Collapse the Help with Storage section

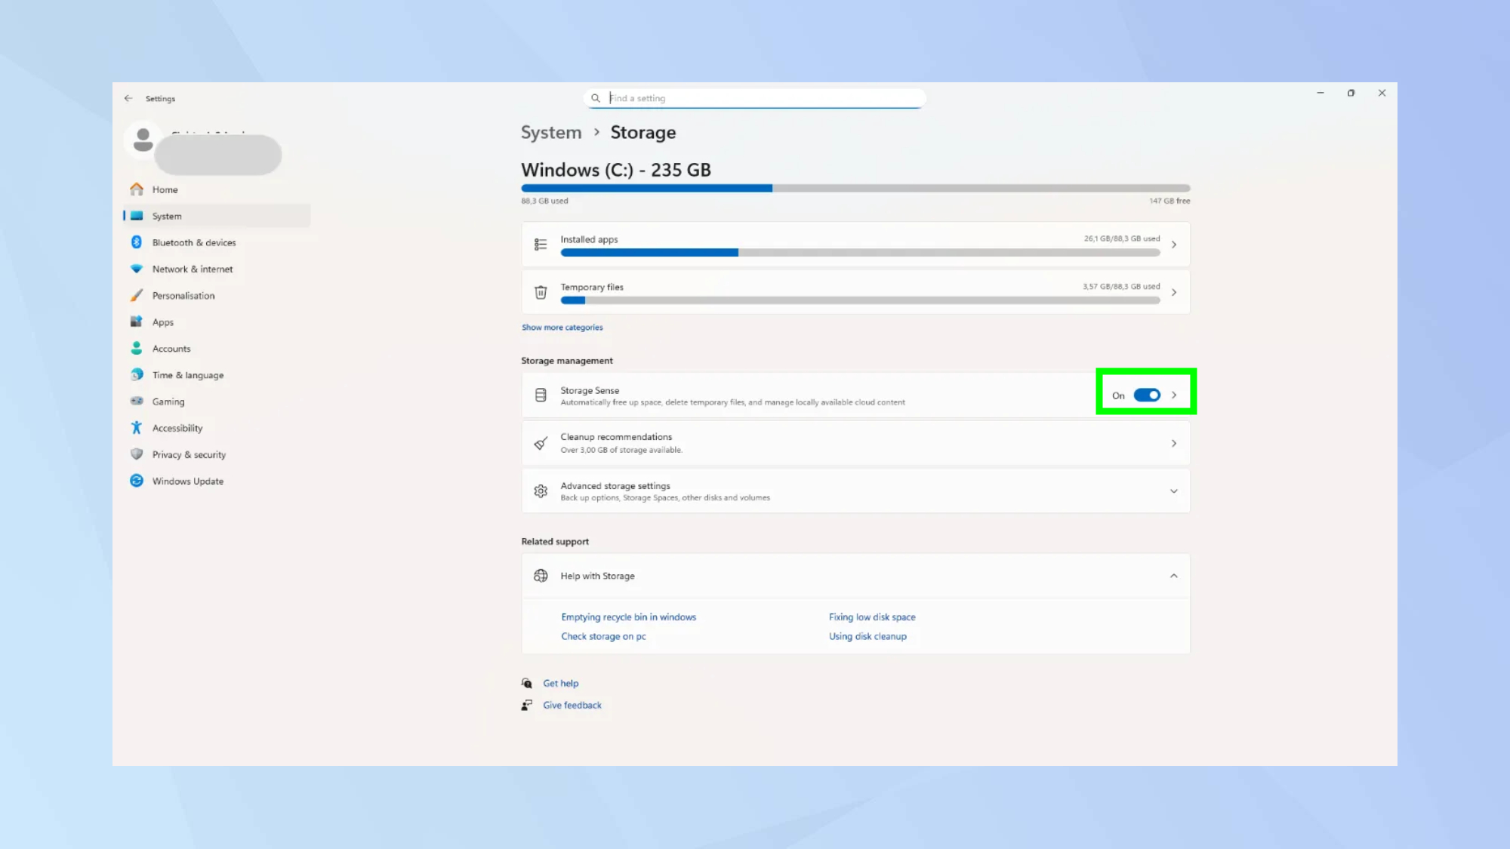(x=1174, y=575)
